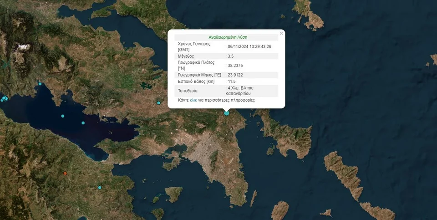Click the eastern cyan marker in the mid-gulf waters

(83, 123)
